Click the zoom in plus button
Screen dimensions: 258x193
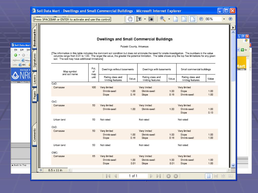(x=231, y=19)
